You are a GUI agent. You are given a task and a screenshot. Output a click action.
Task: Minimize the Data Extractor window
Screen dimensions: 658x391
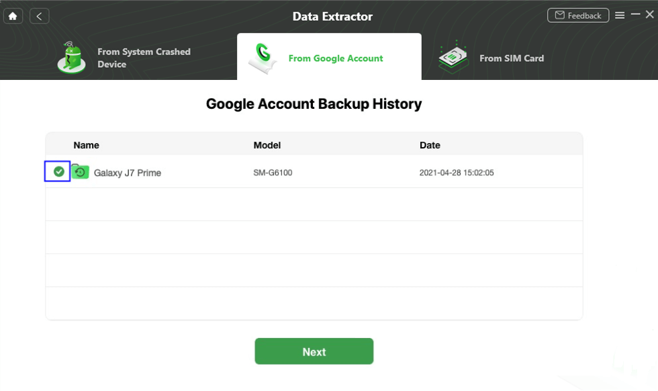coord(635,15)
